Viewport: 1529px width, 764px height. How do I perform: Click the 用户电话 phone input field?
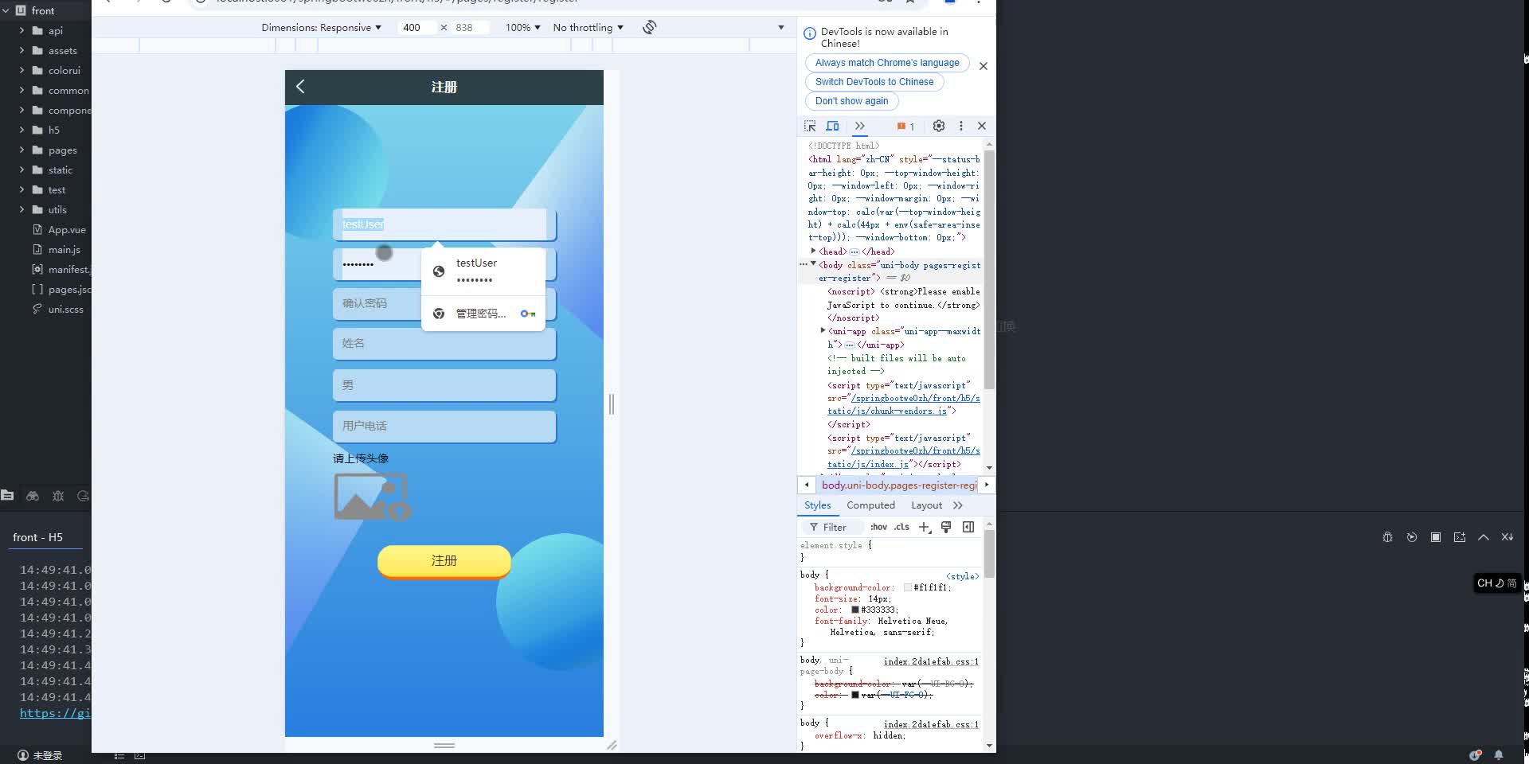point(444,426)
